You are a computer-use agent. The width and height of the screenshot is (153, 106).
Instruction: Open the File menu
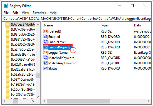(6, 13)
